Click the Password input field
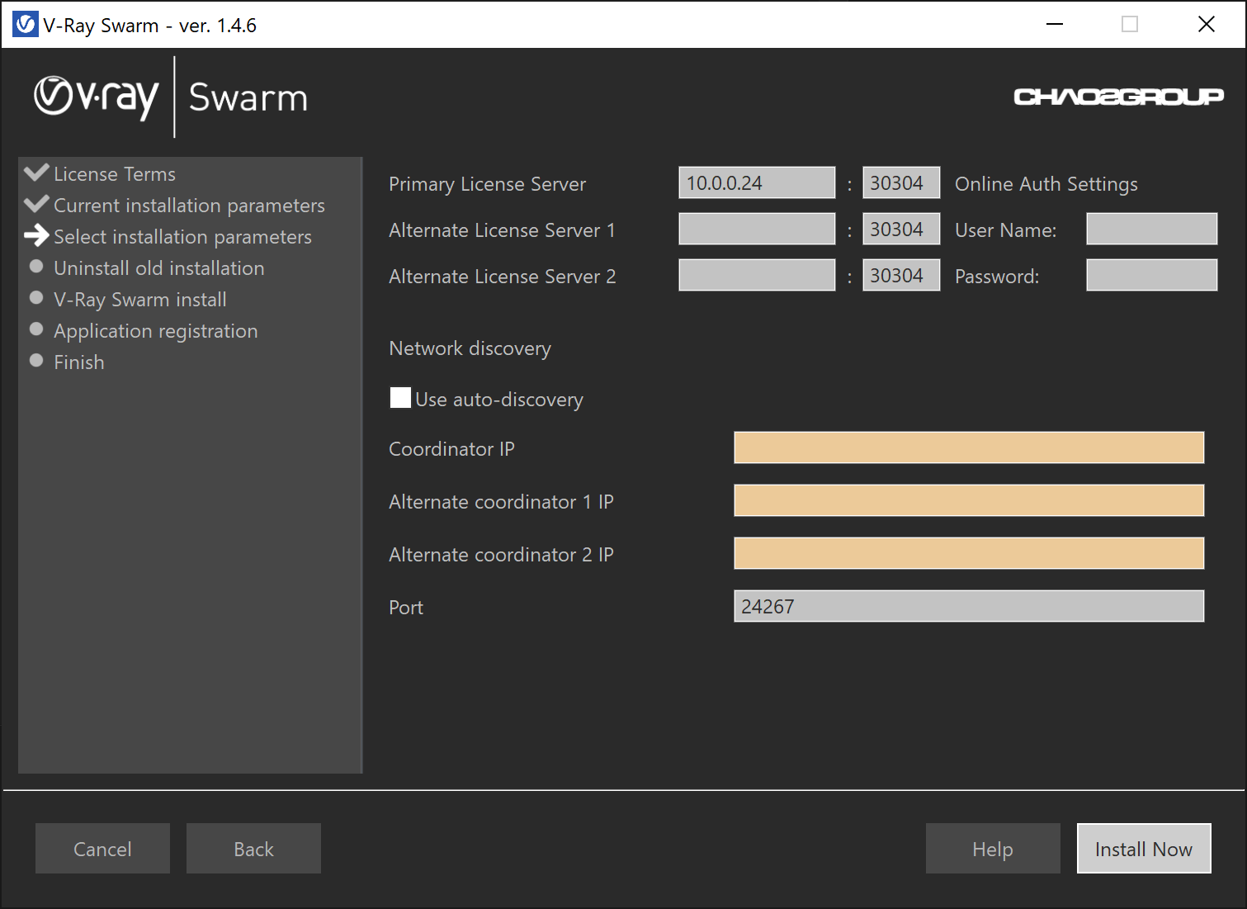Screen dimensions: 1247x909 (x=1152, y=275)
